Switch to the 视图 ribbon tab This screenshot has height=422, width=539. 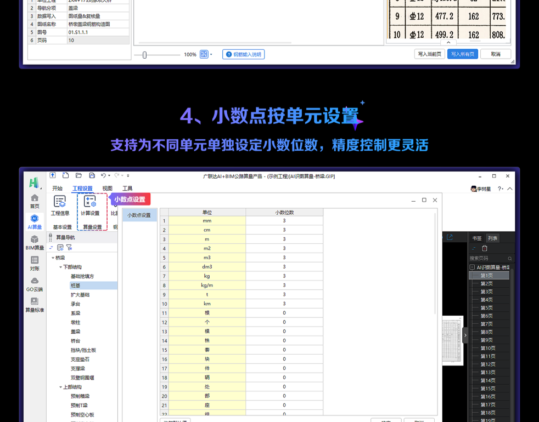click(x=107, y=188)
